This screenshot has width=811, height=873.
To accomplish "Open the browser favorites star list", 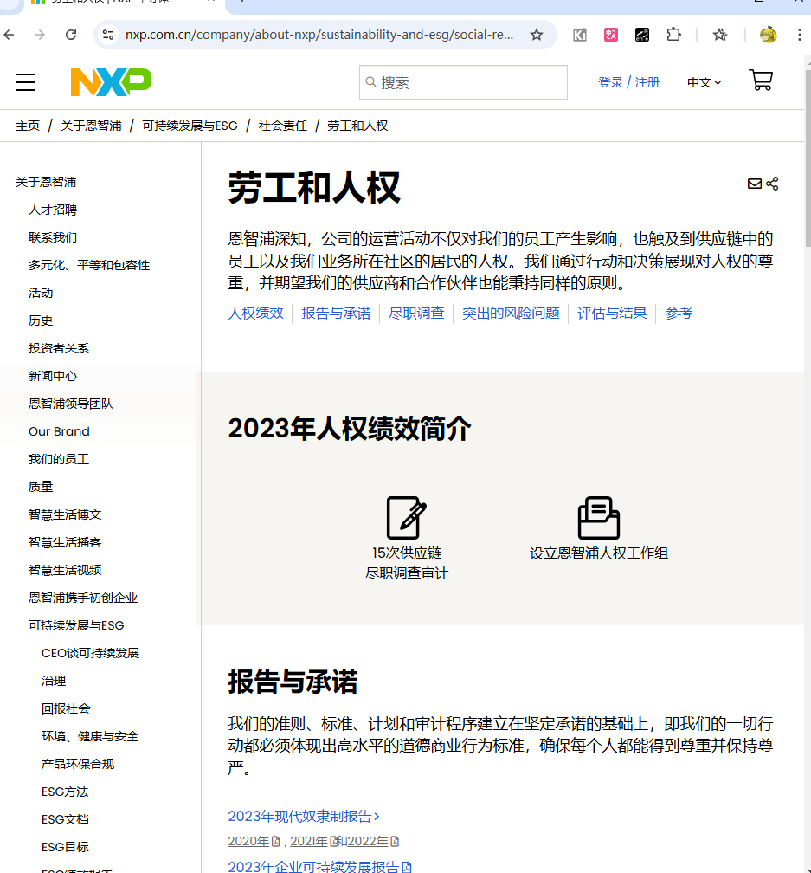I will point(720,35).
